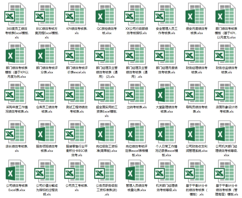The width and height of the screenshot is (242, 198).
Task: Select the 保安月度绩效考核表.xlsx icon
Action: (195, 14)
